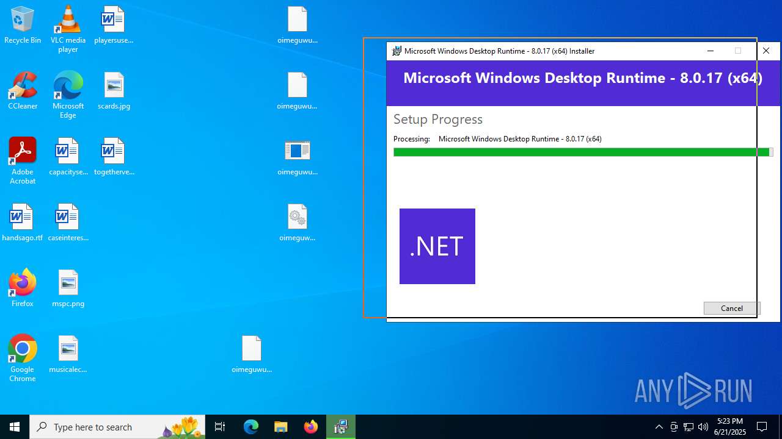Click the volume speaker icon in tray
The image size is (782, 439).
703,427
